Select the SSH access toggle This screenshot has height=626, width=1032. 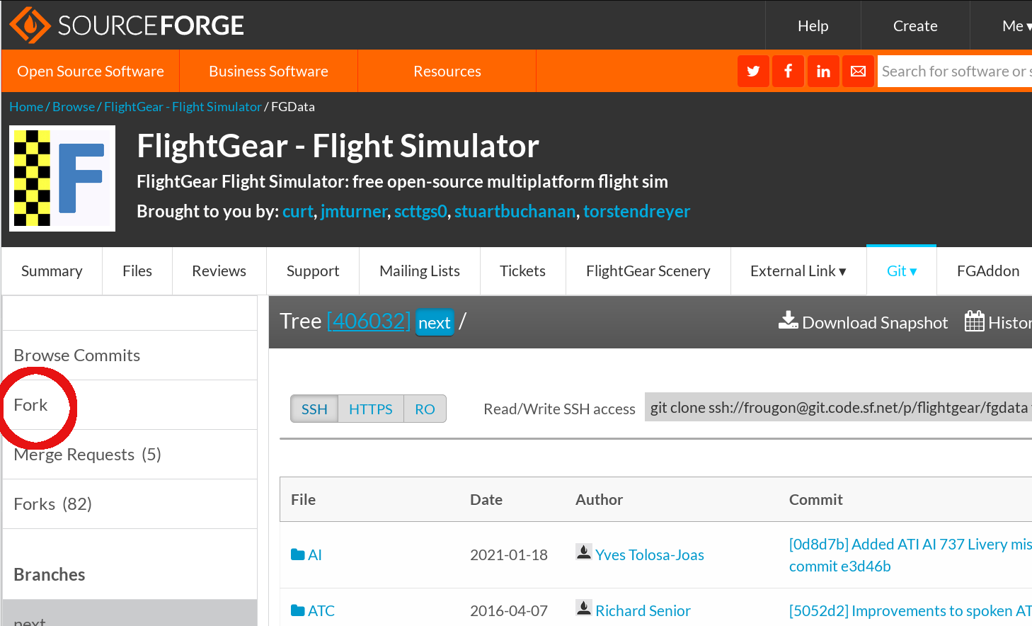click(x=314, y=409)
